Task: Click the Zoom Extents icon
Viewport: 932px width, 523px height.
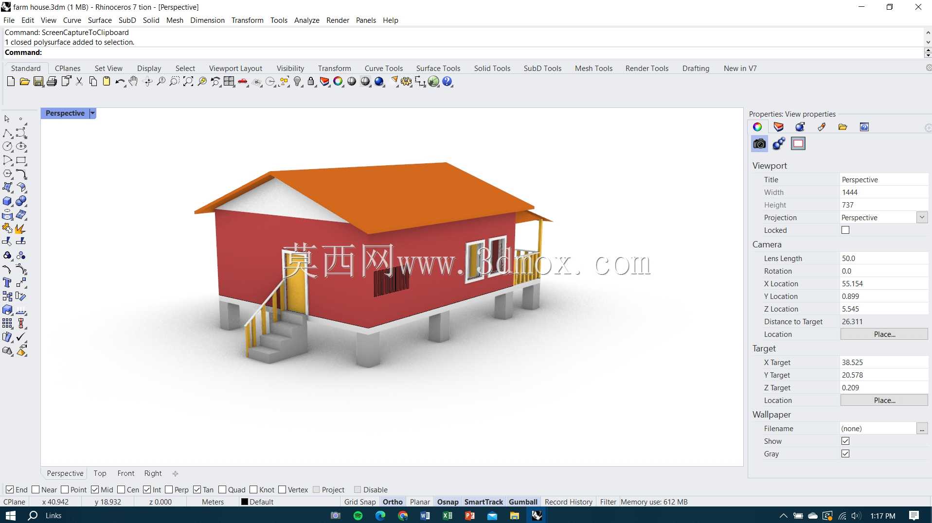Action: pos(188,82)
